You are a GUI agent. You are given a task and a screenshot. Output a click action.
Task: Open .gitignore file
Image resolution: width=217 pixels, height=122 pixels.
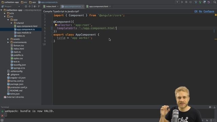point(15,75)
